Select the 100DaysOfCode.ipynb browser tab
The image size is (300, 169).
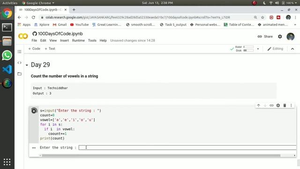click(43, 9)
